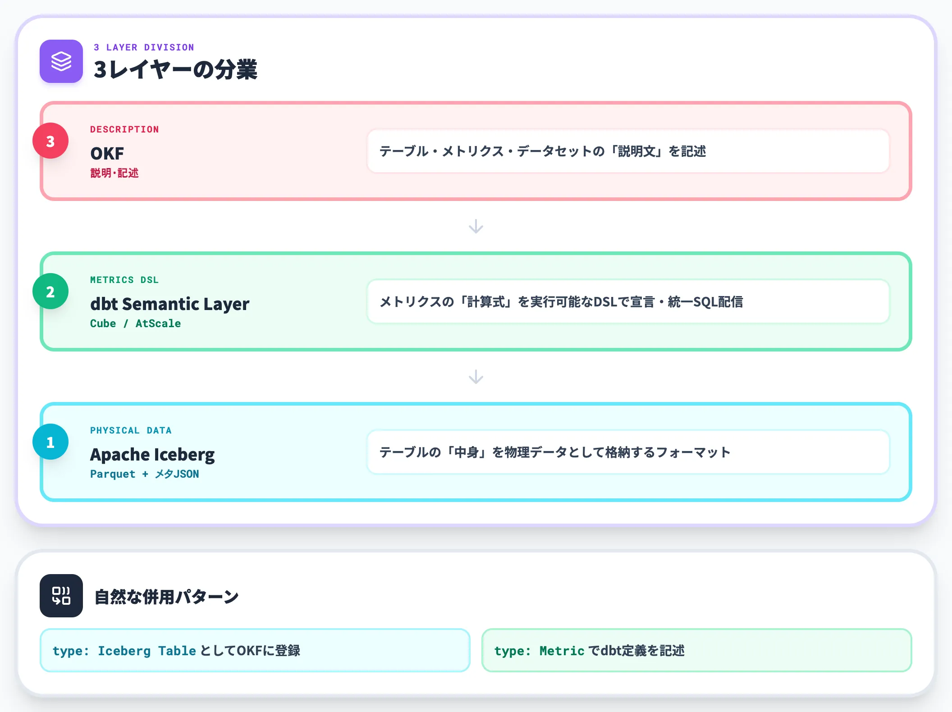This screenshot has height=712, width=952.
Task: Click the heading '3レイヤーの分業'
Action: click(x=175, y=69)
